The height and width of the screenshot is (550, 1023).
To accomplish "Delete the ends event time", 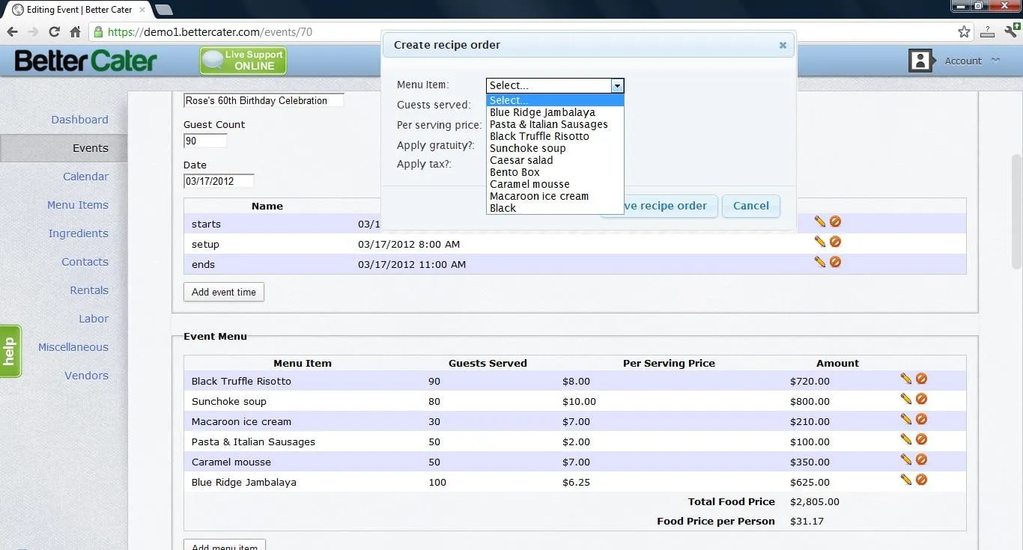I will tap(835, 262).
